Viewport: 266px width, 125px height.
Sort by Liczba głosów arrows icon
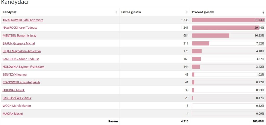click(187, 12)
